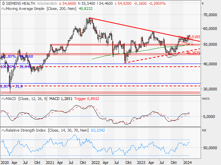The height and width of the screenshot is (165, 221).
Task: Click the 50,0000 RSI axis label
Action: [210, 148]
